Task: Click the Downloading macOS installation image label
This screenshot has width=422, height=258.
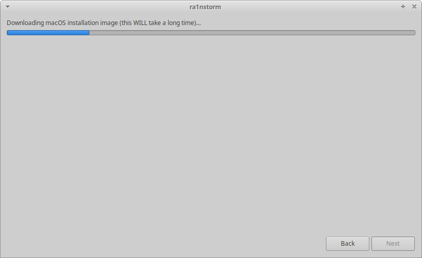Action: (104, 23)
